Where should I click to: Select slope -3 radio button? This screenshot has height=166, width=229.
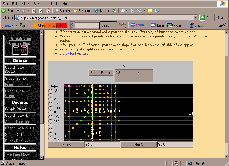pos(51,91)
